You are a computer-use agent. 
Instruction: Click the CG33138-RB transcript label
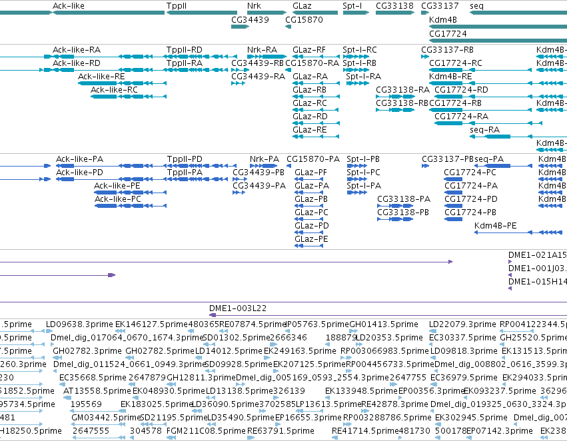click(x=402, y=103)
